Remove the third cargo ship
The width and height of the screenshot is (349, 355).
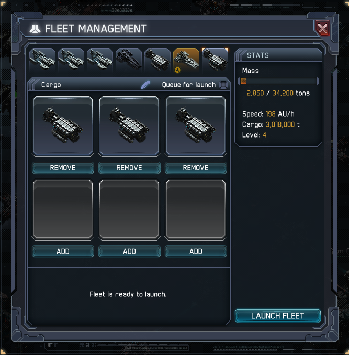tap(196, 168)
